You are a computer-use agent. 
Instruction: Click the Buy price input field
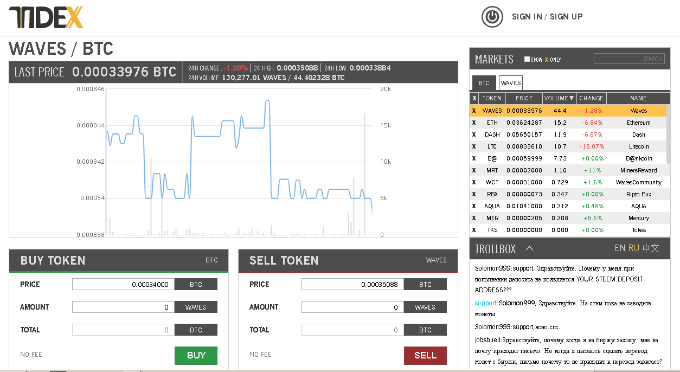[x=123, y=284]
